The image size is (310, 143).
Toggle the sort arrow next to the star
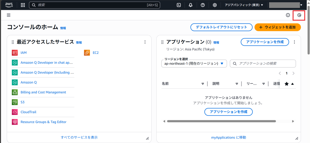coord(292,84)
